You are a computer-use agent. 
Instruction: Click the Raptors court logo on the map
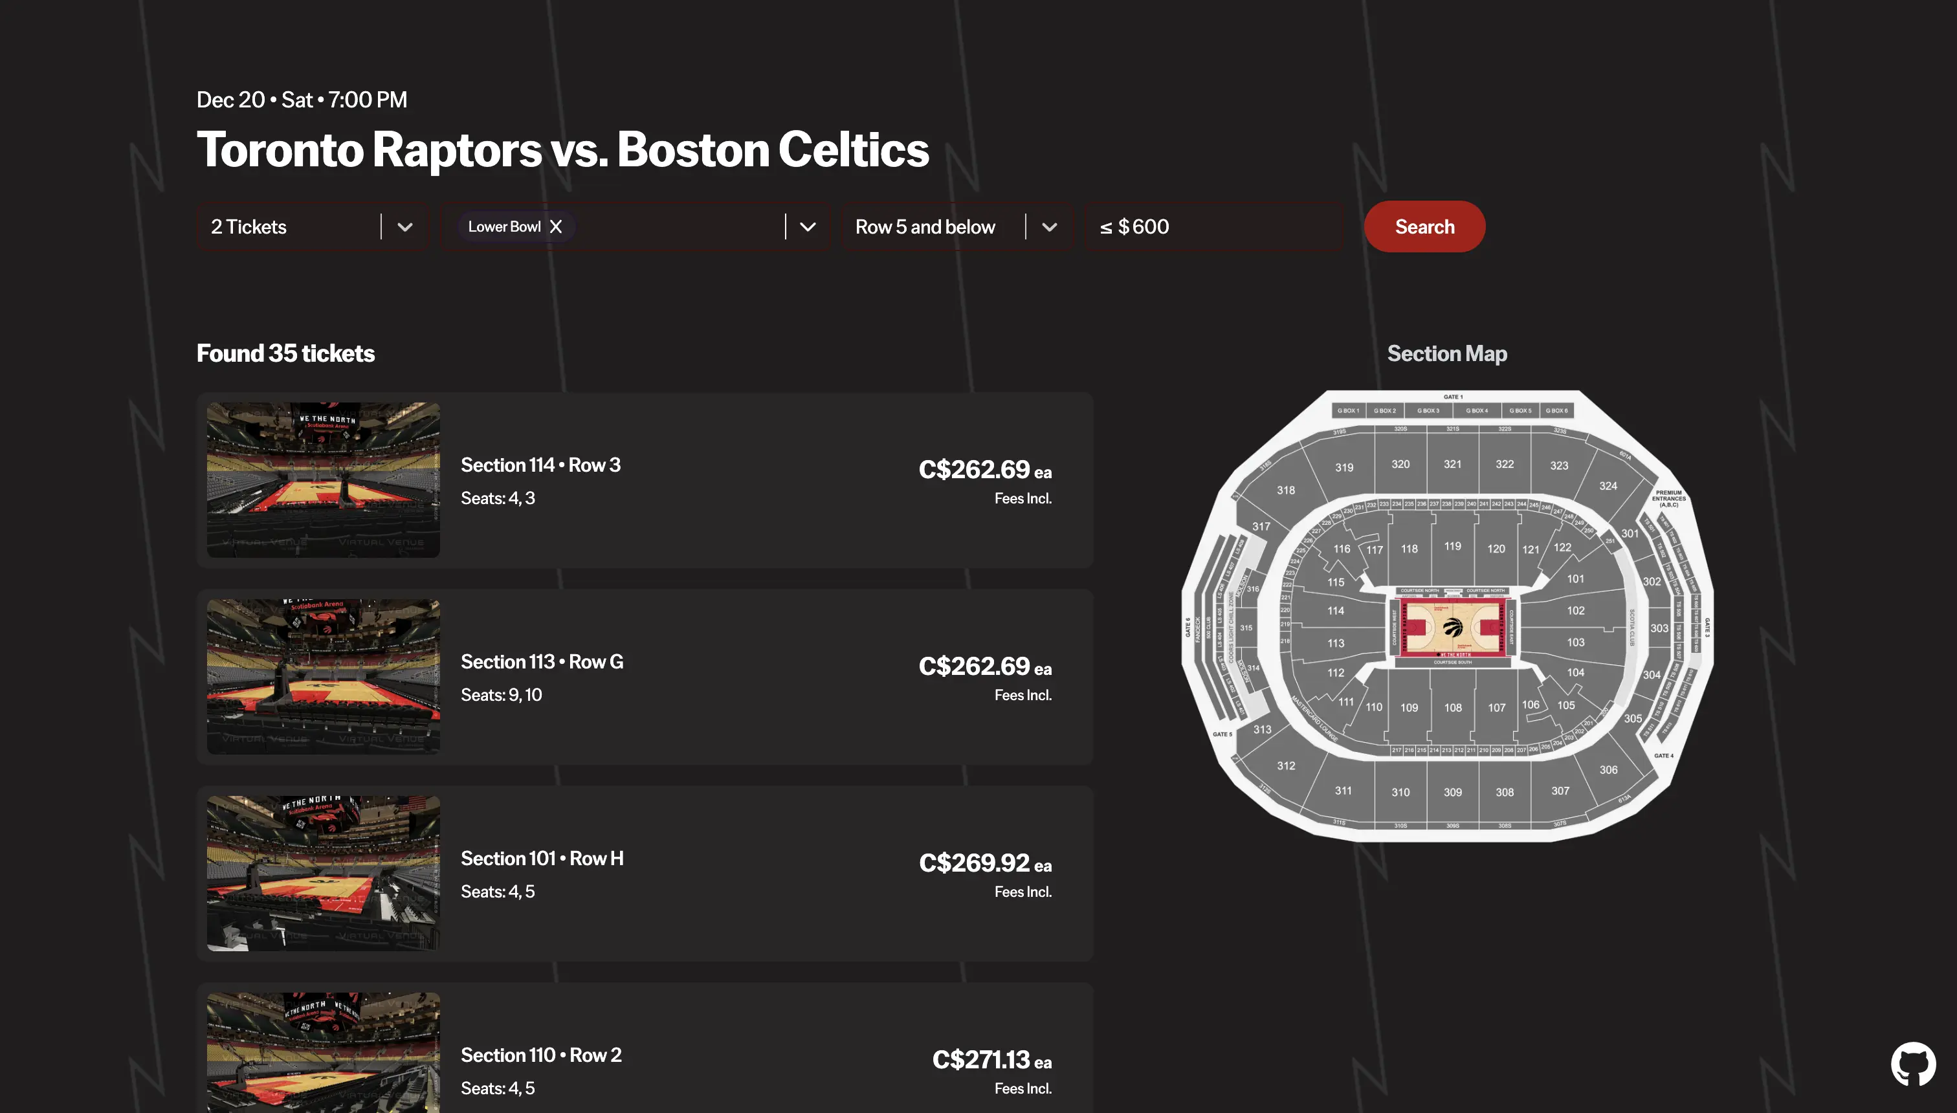coord(1452,628)
